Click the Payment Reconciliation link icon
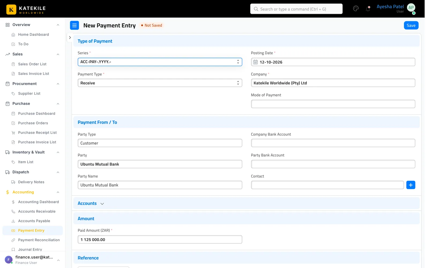The width and height of the screenshot is (429, 268). click(x=13, y=240)
